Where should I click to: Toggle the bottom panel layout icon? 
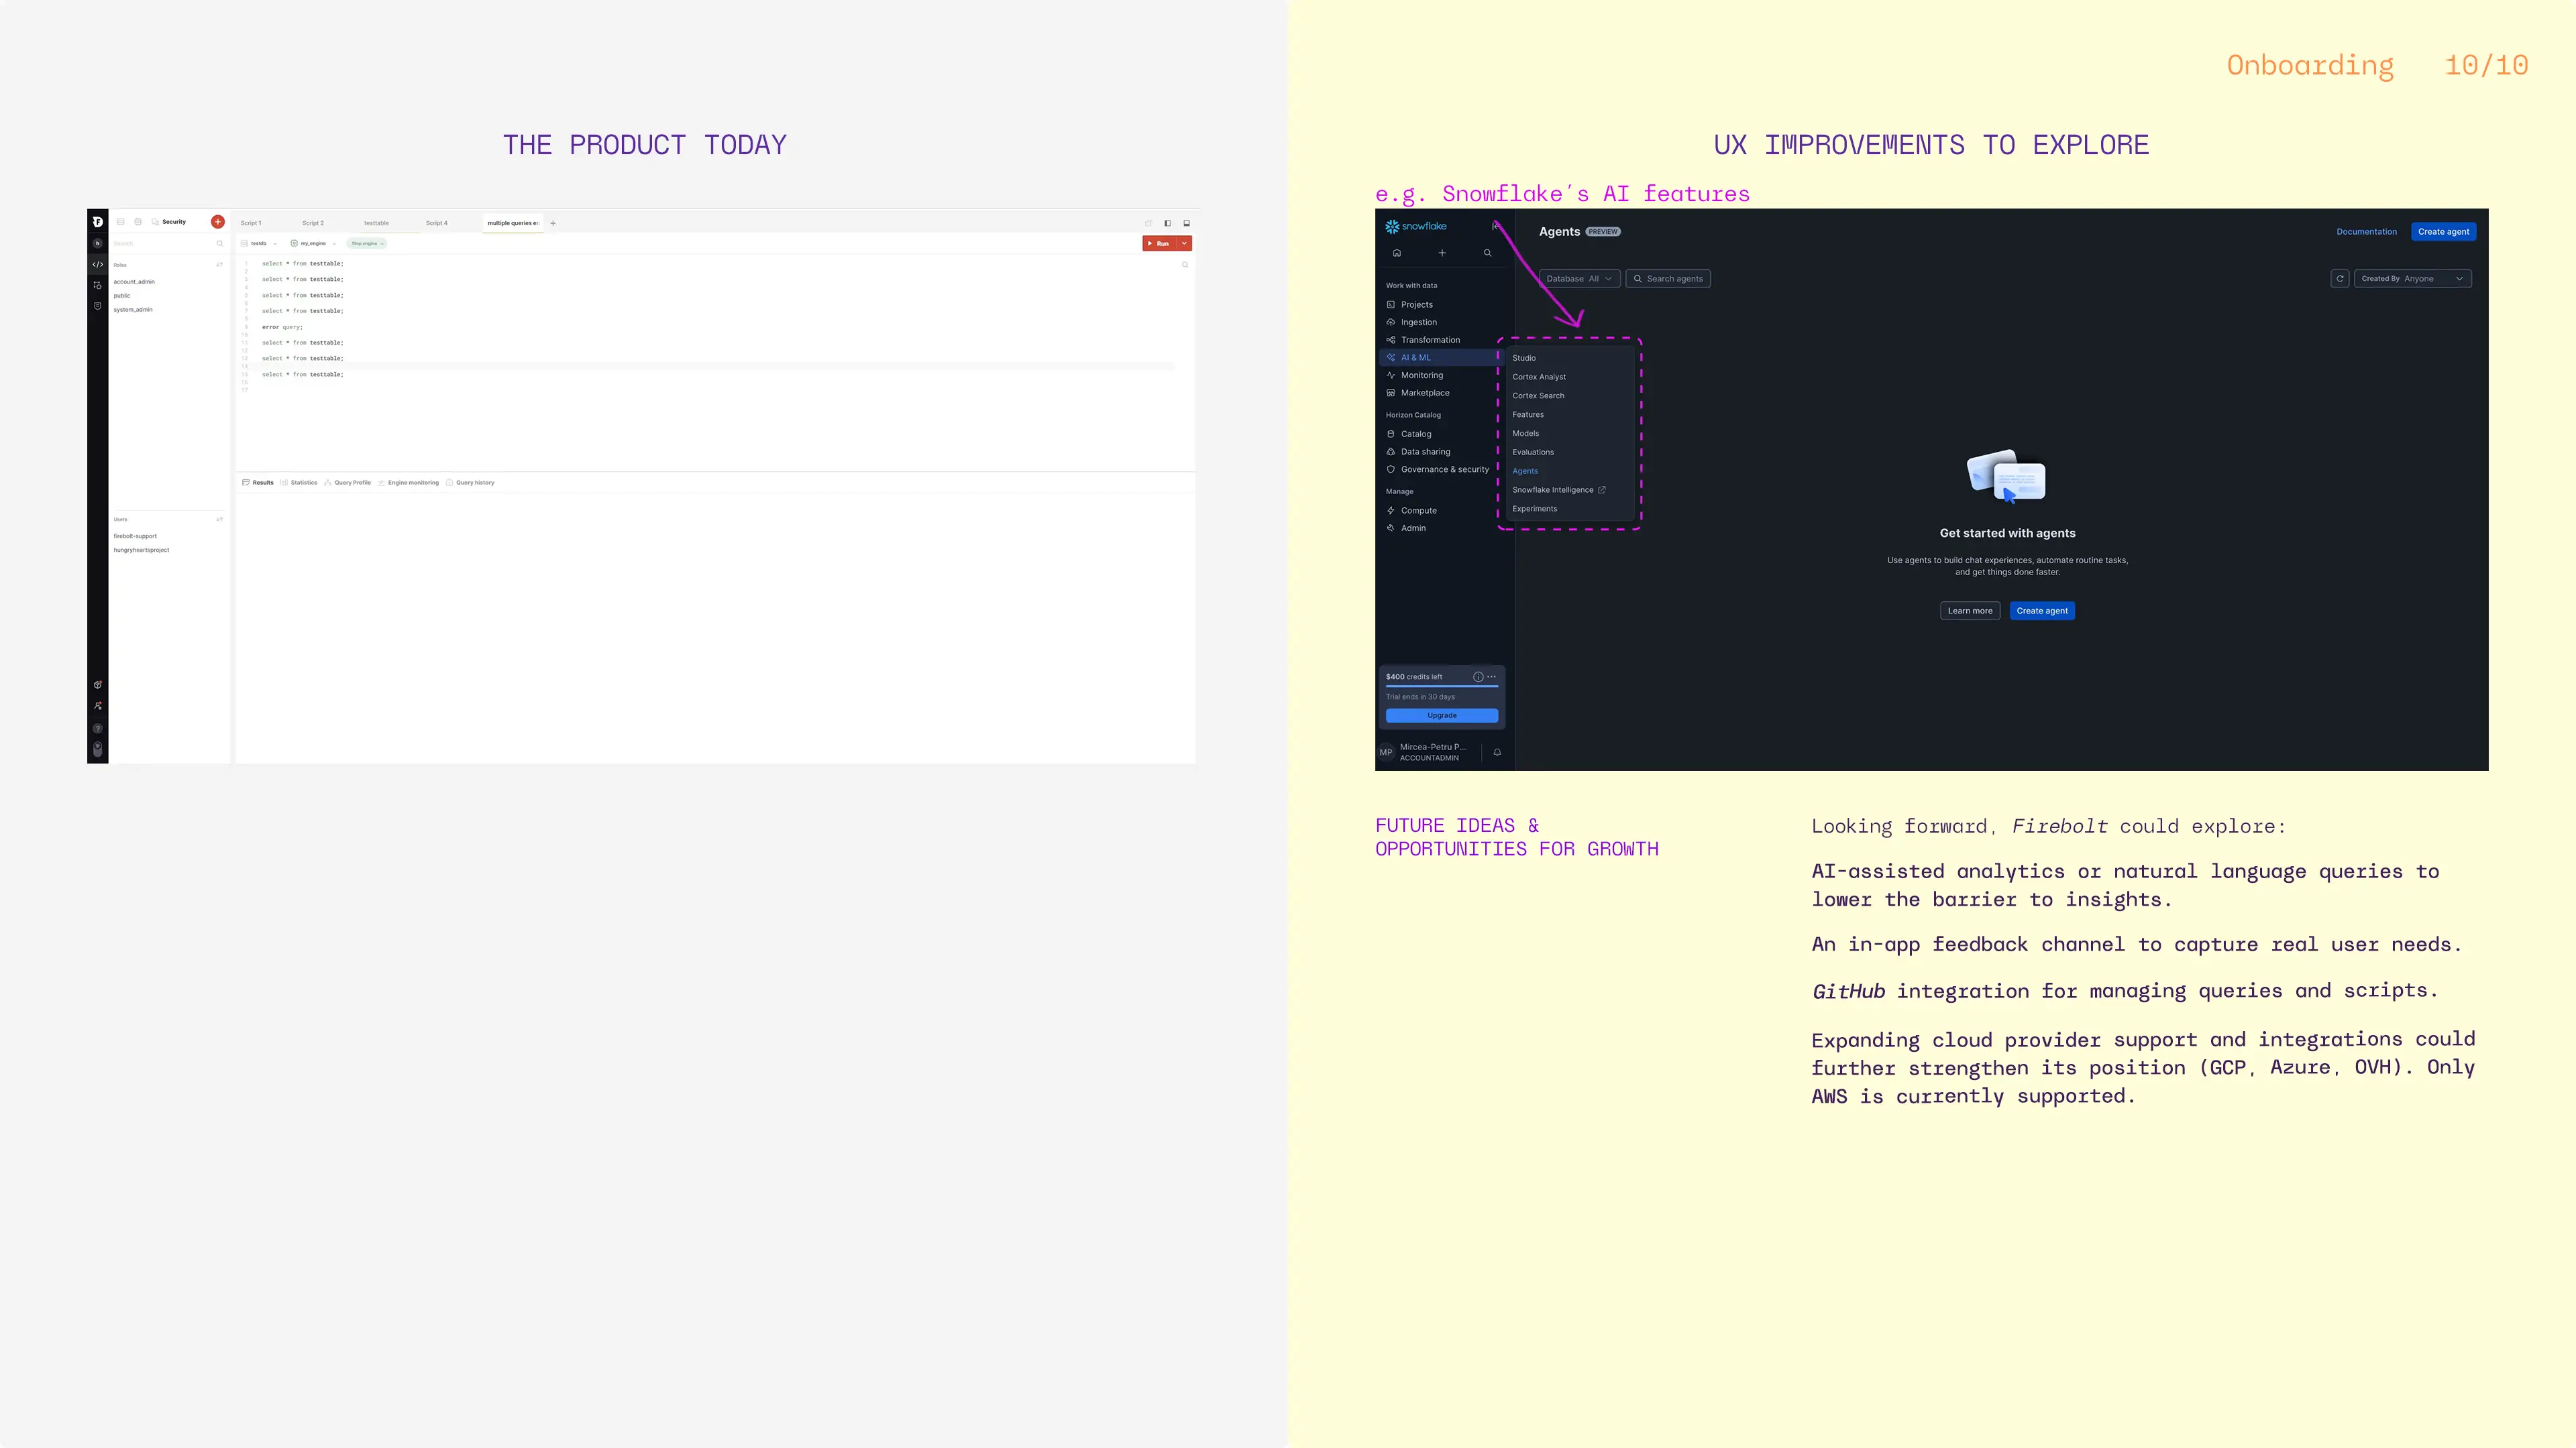(x=1187, y=223)
